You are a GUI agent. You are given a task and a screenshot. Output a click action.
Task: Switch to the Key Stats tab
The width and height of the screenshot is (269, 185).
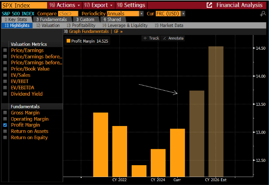coord(16,19)
